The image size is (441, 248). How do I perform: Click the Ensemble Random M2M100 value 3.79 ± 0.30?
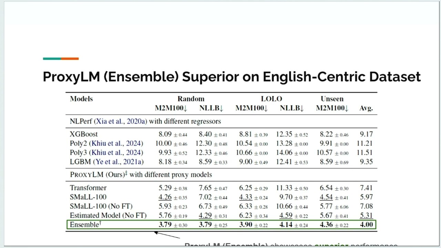point(173,225)
